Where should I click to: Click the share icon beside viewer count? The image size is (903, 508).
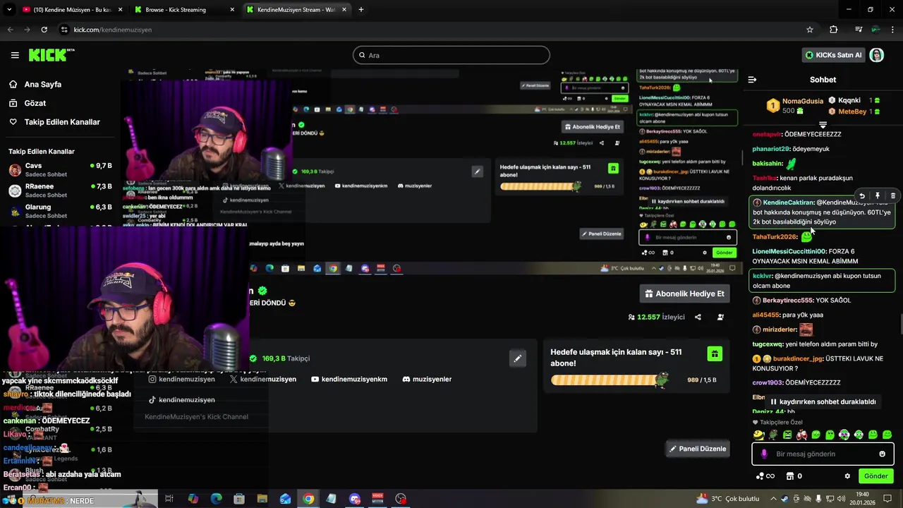point(698,317)
